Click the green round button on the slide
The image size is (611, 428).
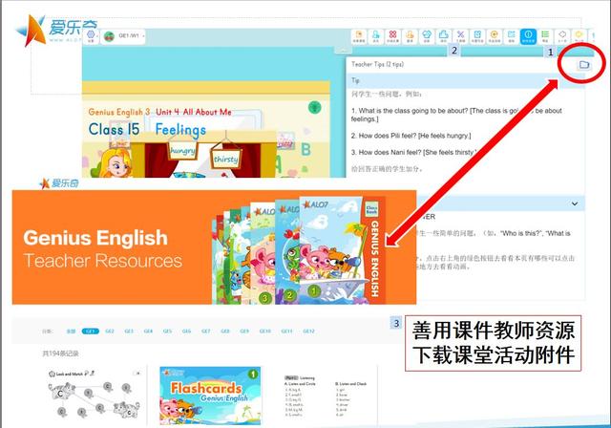(x=314, y=107)
